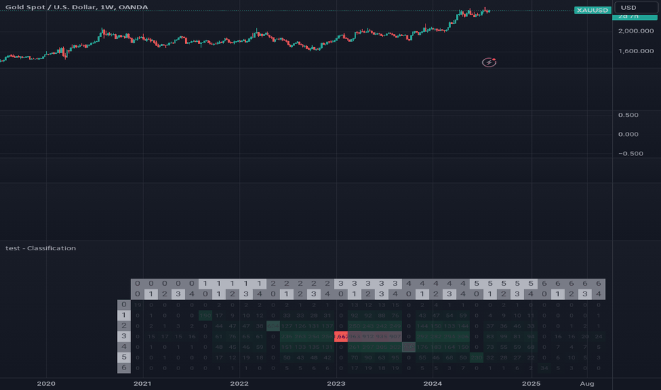Viewport: 661px width, 390px height.
Task: Click the 2020 time axis label
Action: point(46,384)
